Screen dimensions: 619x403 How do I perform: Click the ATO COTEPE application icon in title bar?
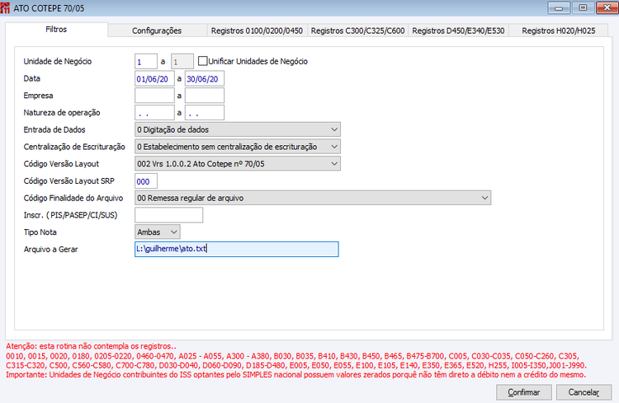point(5,8)
